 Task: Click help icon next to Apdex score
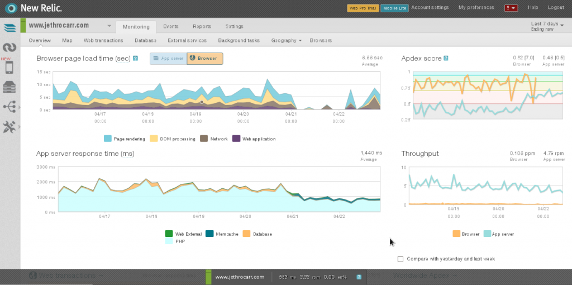click(446, 58)
